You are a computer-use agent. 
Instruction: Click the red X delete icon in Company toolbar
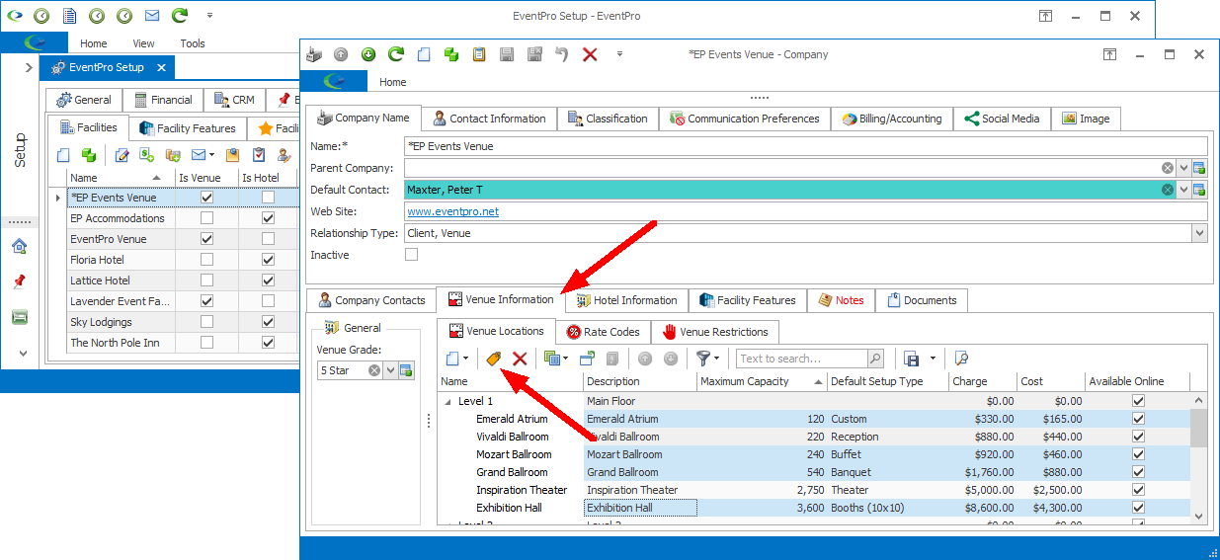pyautogui.click(x=590, y=54)
